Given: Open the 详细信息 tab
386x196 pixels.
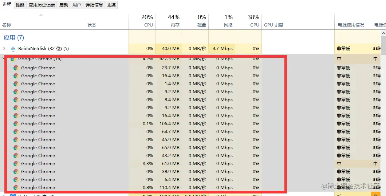Looking at the screenshot, I should tap(94, 5).
